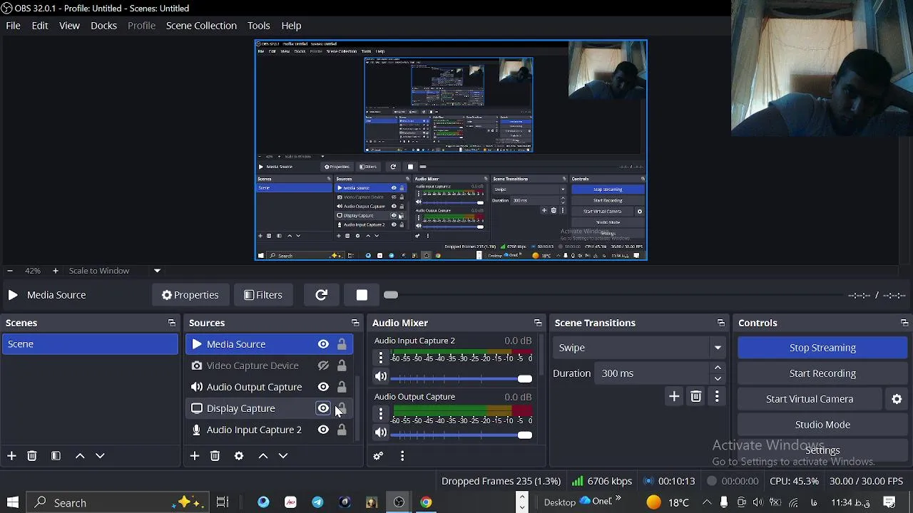Stop media playback square button
This screenshot has width=913, height=513.
click(x=362, y=295)
